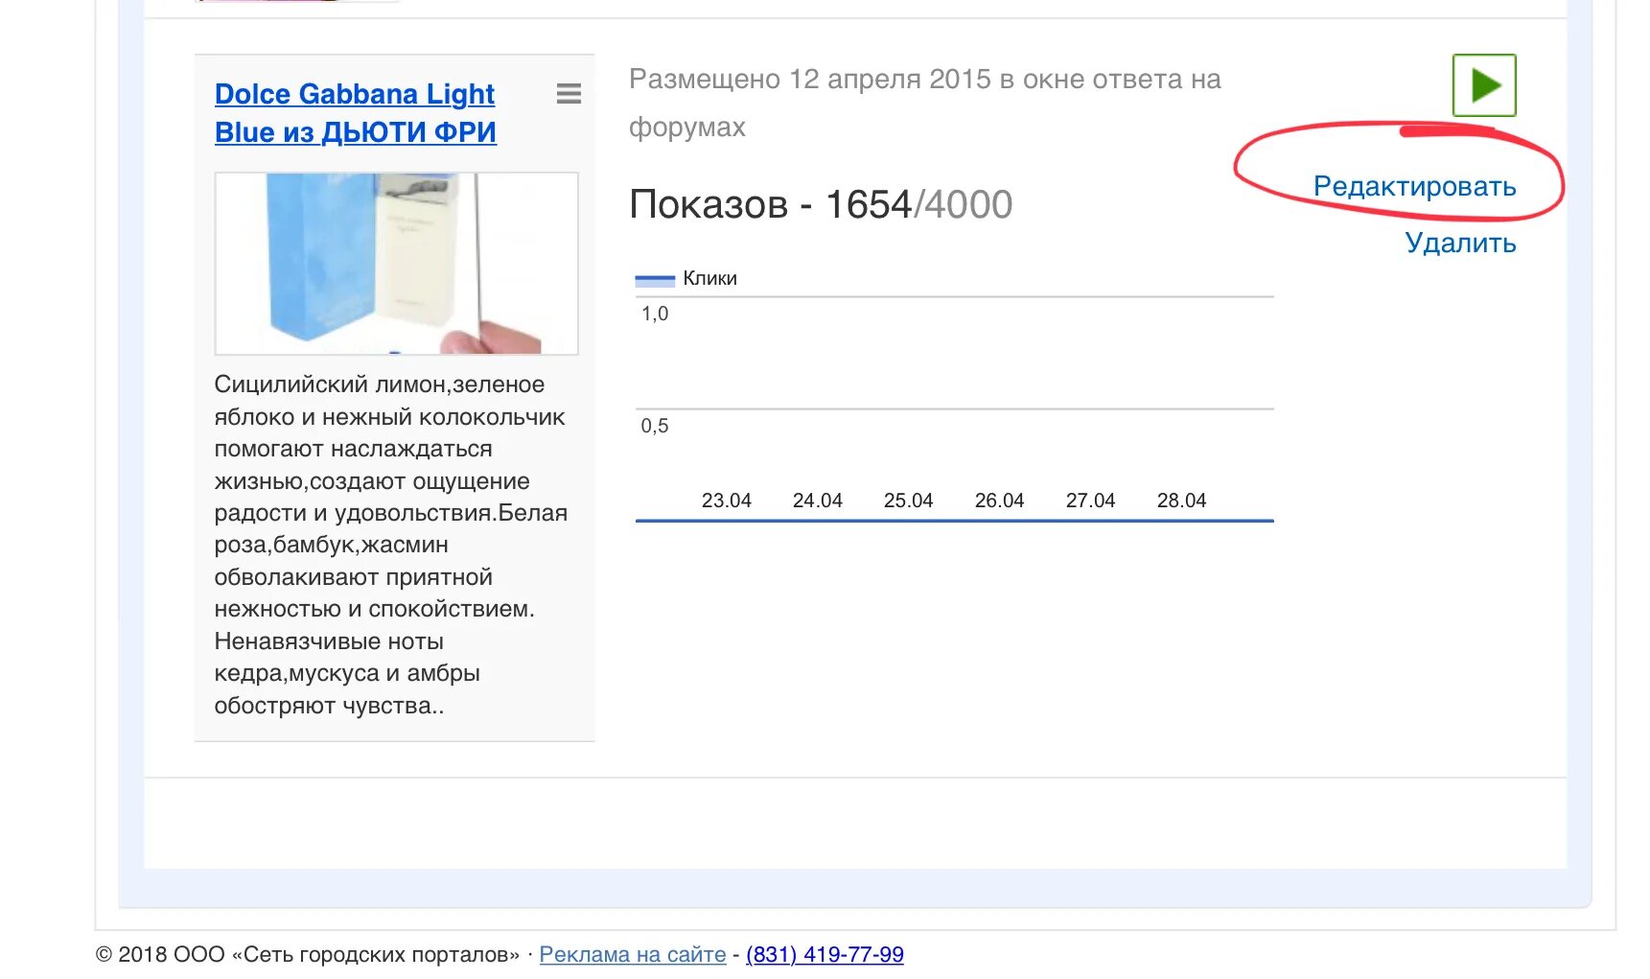Click the 25.04 date label on chart

(x=908, y=501)
